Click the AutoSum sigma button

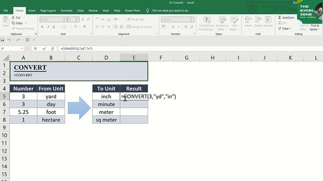pyautogui.click(x=286, y=18)
